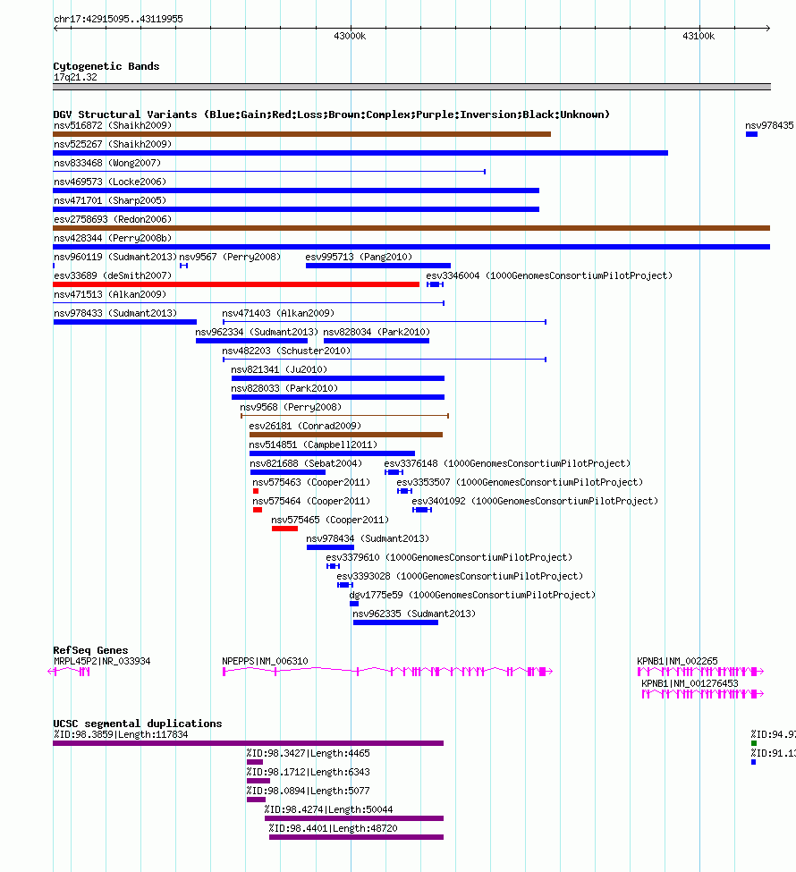Click the nsv962335 (Sudmant2013) blue bar
This screenshot has height=872, width=796.
tap(395, 622)
